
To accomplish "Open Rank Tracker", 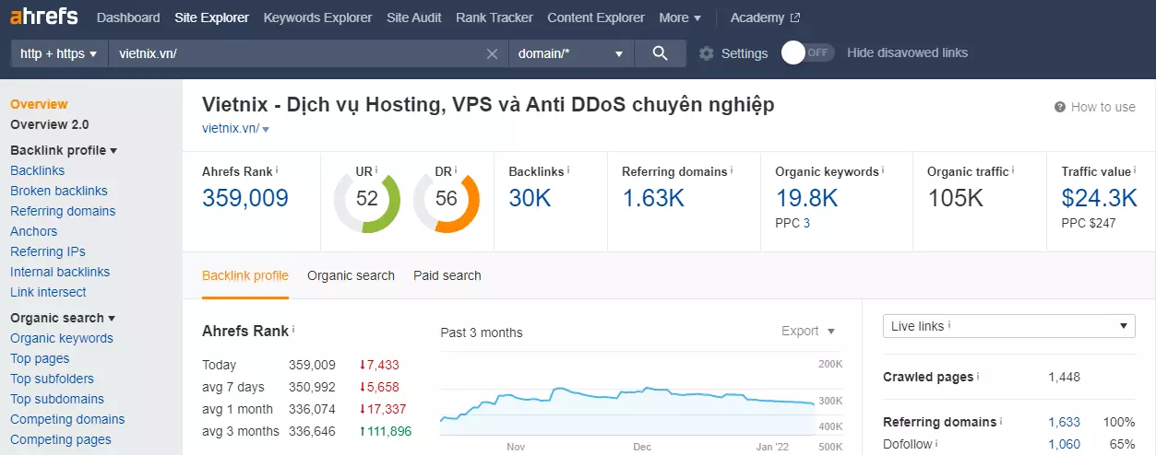I will (495, 17).
